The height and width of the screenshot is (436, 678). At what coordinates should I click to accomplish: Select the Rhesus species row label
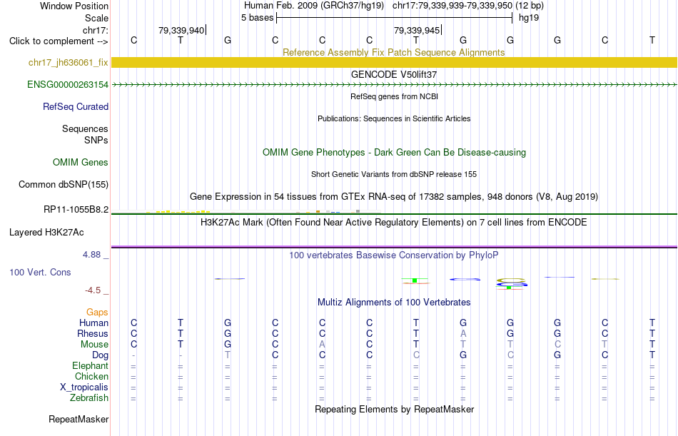click(93, 334)
